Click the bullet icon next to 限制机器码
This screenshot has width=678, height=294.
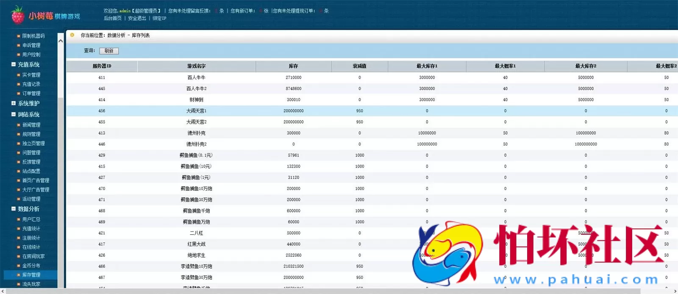click(18, 36)
